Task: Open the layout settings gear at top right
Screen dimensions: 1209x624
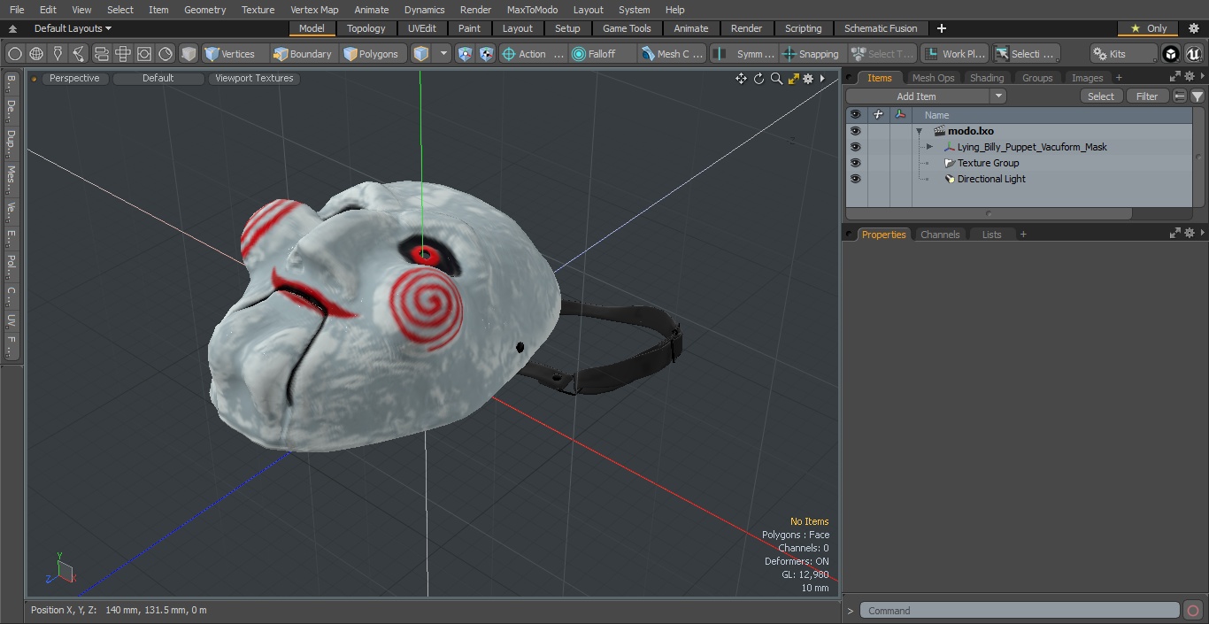Action: point(1193,28)
